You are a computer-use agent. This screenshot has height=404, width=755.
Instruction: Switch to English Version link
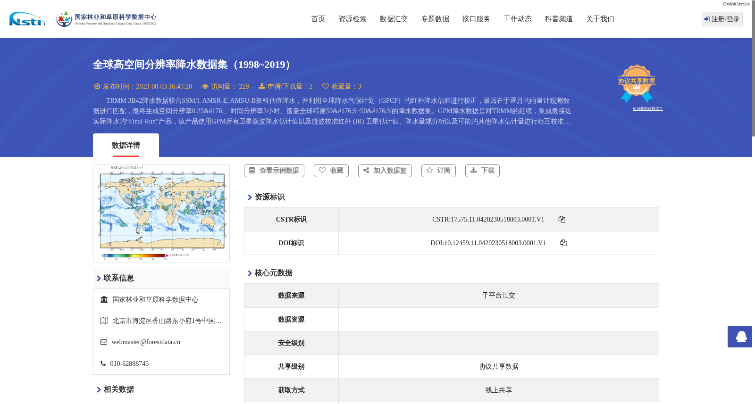(736, 4)
